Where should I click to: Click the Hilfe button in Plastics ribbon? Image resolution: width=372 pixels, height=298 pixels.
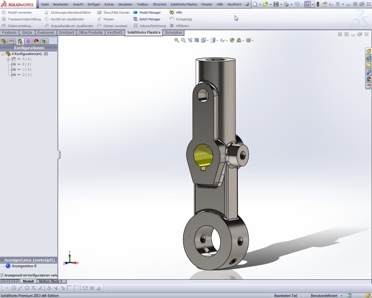point(176,13)
